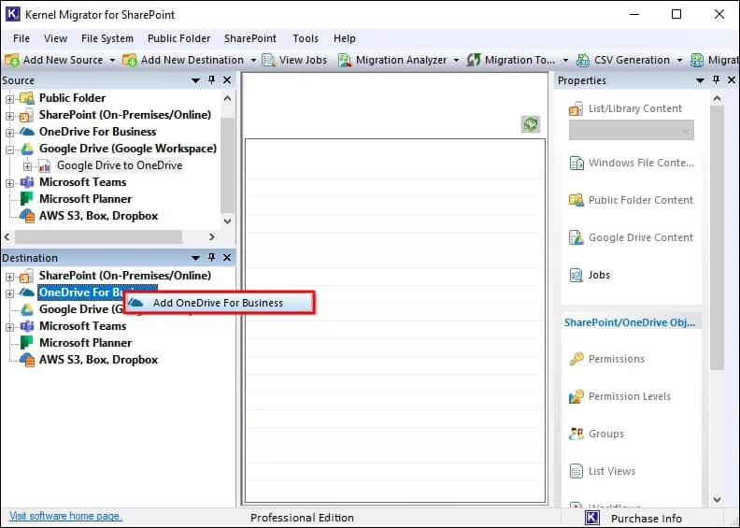The height and width of the screenshot is (528, 740).
Task: Click Microsoft Teams icon in Source tree
Action: tap(27, 182)
